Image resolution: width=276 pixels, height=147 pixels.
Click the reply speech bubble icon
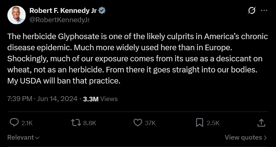(x=14, y=123)
